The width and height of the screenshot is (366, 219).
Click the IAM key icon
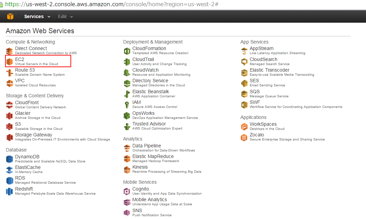tap(127, 105)
